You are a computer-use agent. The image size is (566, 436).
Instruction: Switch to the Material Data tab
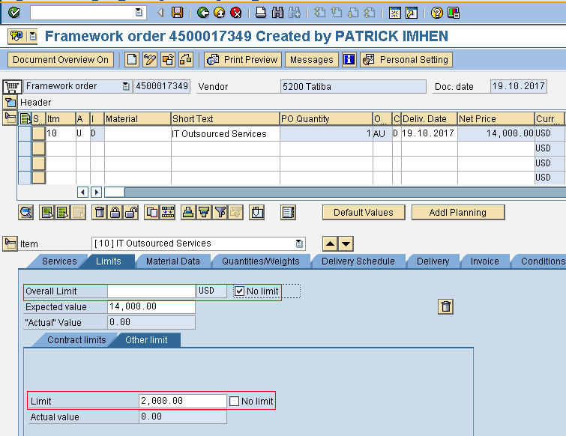tap(173, 261)
